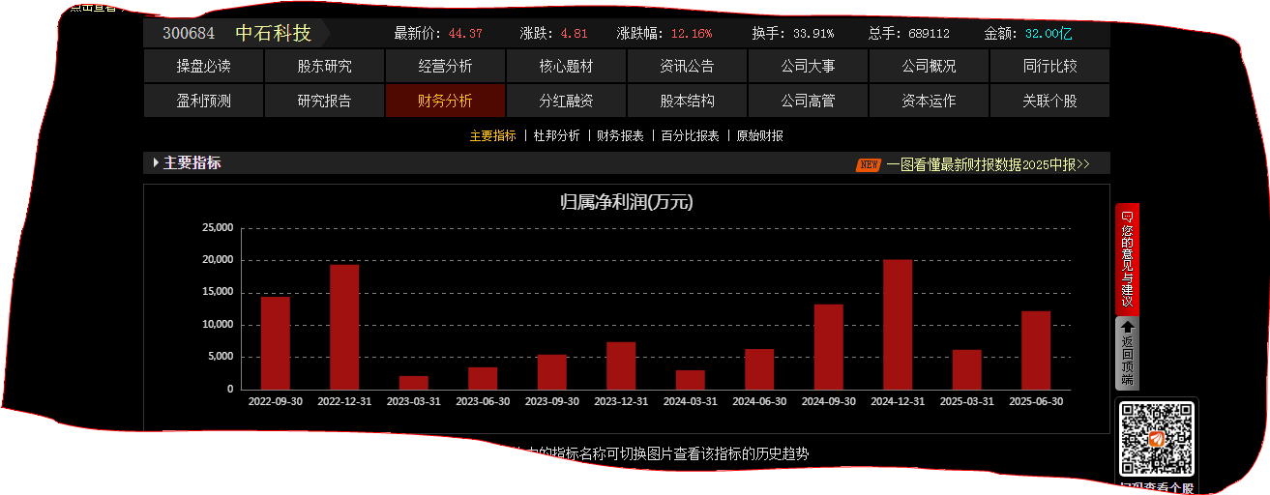Click the orange NEW badge icon
The image size is (1270, 495).
(869, 164)
